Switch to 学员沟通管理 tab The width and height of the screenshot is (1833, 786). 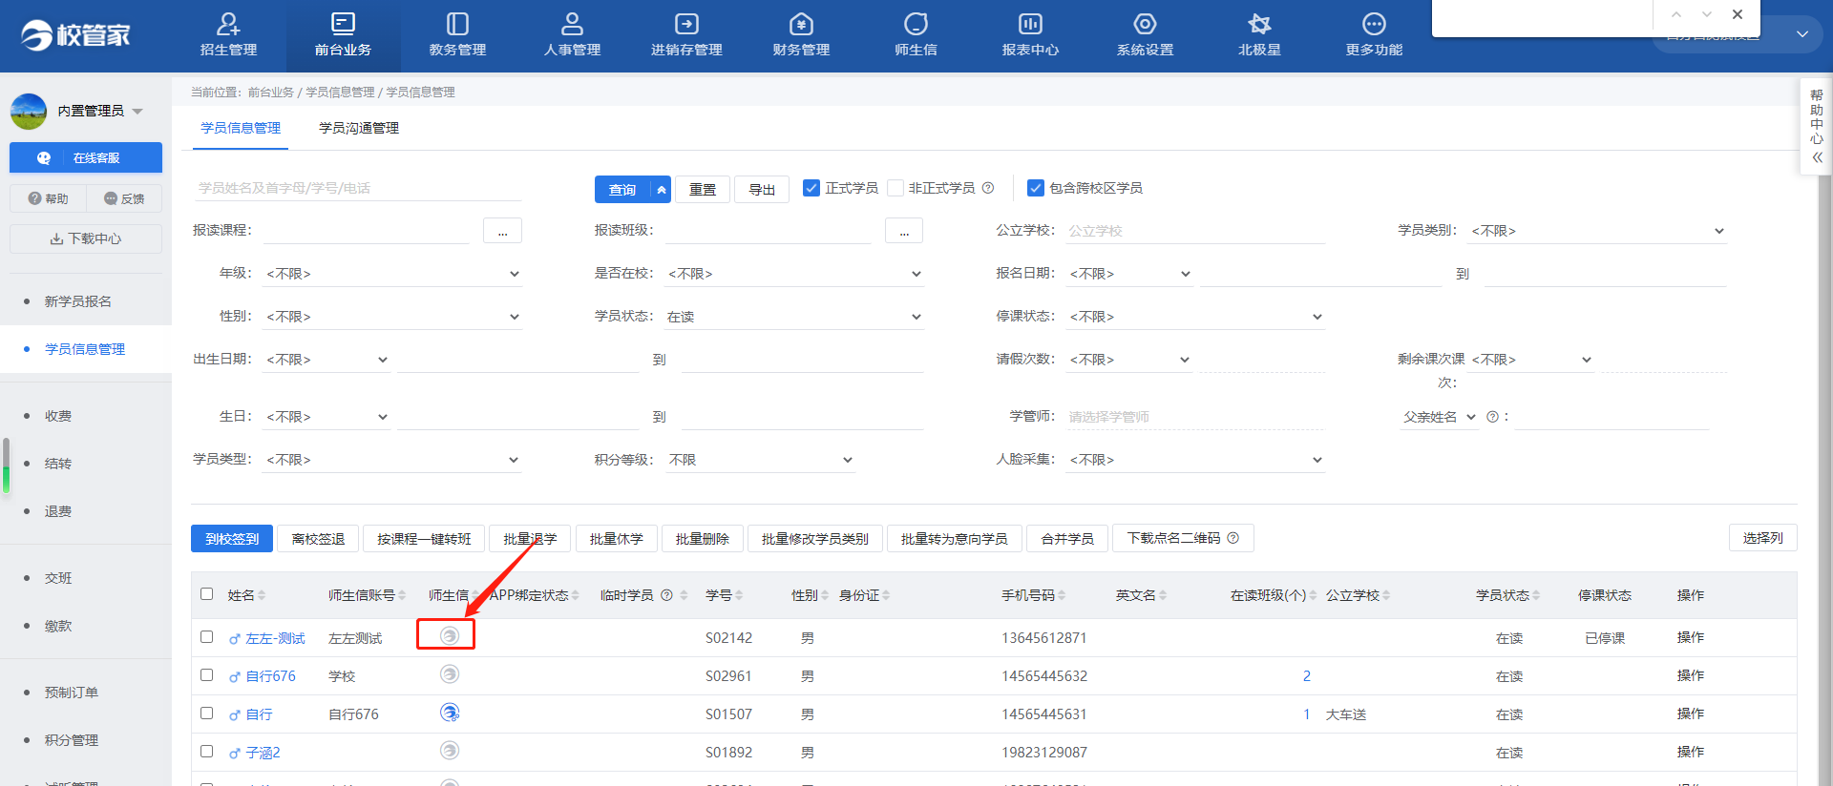tap(359, 128)
